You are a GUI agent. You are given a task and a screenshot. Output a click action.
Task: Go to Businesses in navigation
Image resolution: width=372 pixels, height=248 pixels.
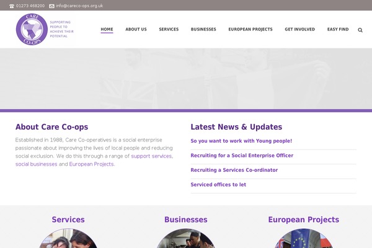pos(203,29)
